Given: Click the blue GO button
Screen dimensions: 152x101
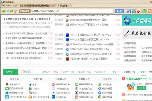Looking at the screenshot, I should 120,11.
